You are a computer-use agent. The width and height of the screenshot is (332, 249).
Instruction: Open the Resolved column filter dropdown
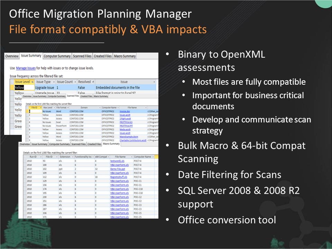[93, 82]
